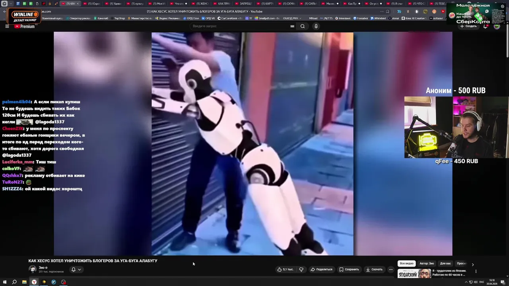Image resolution: width=509 pixels, height=286 pixels.
Task: Select the Для вас chip
Action: click(x=445, y=263)
